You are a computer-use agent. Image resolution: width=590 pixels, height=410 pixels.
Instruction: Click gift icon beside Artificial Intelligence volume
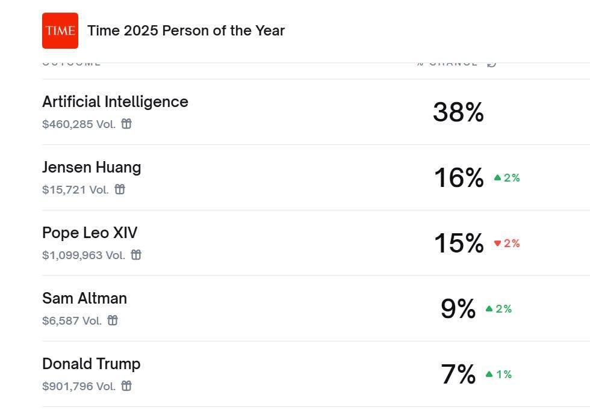click(126, 124)
